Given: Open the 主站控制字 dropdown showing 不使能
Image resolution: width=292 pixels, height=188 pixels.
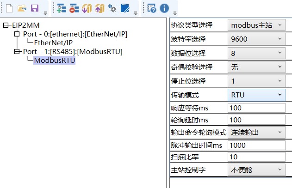Looking at the screenshot, I should [256, 170].
